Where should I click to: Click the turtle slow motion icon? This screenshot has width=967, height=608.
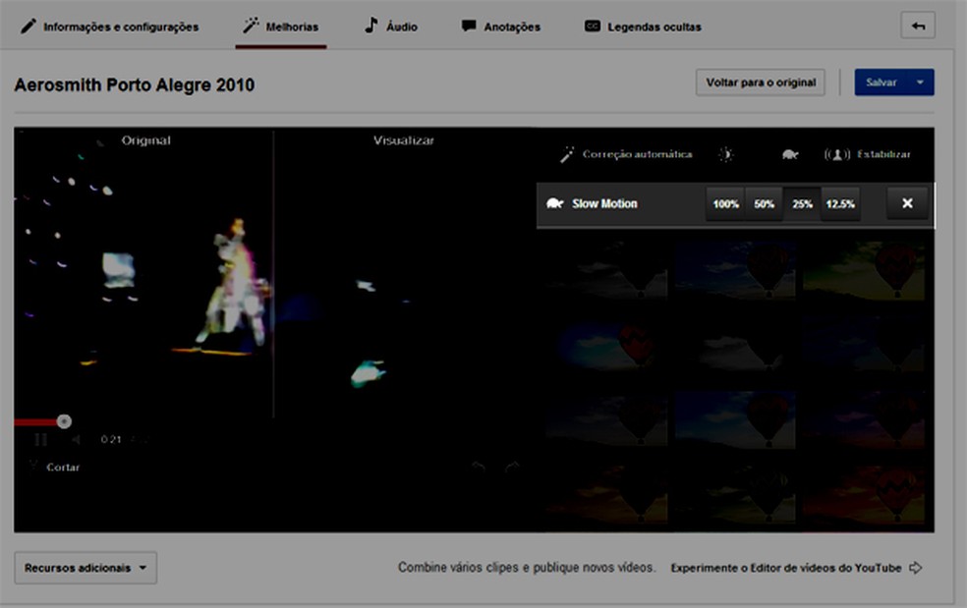tap(790, 154)
